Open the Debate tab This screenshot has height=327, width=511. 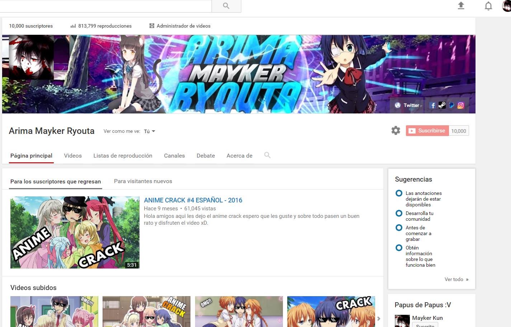point(206,156)
